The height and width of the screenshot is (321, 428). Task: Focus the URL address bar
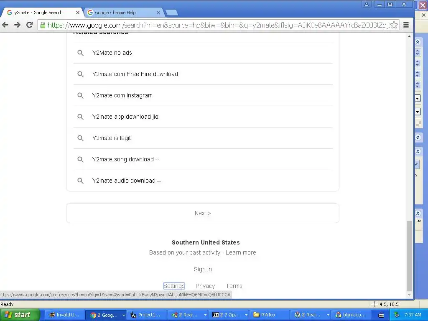click(x=218, y=25)
